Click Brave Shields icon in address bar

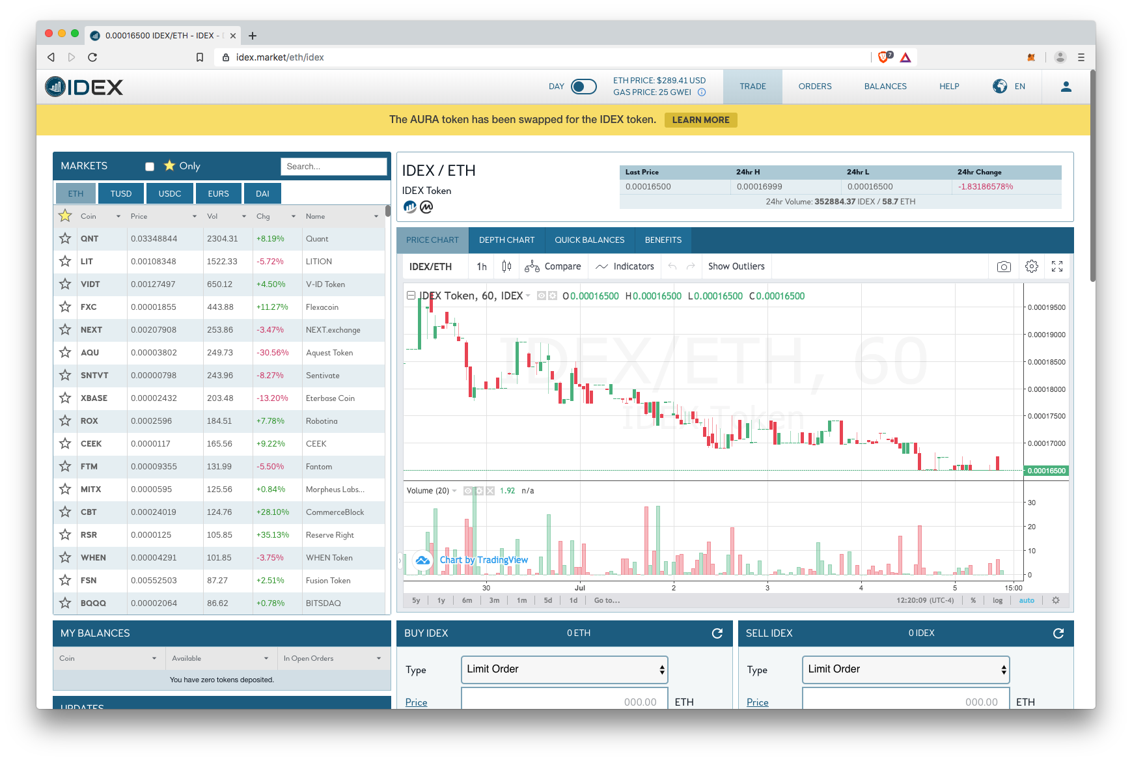click(x=884, y=57)
